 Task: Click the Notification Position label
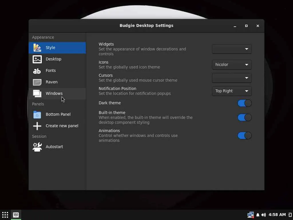point(117,89)
